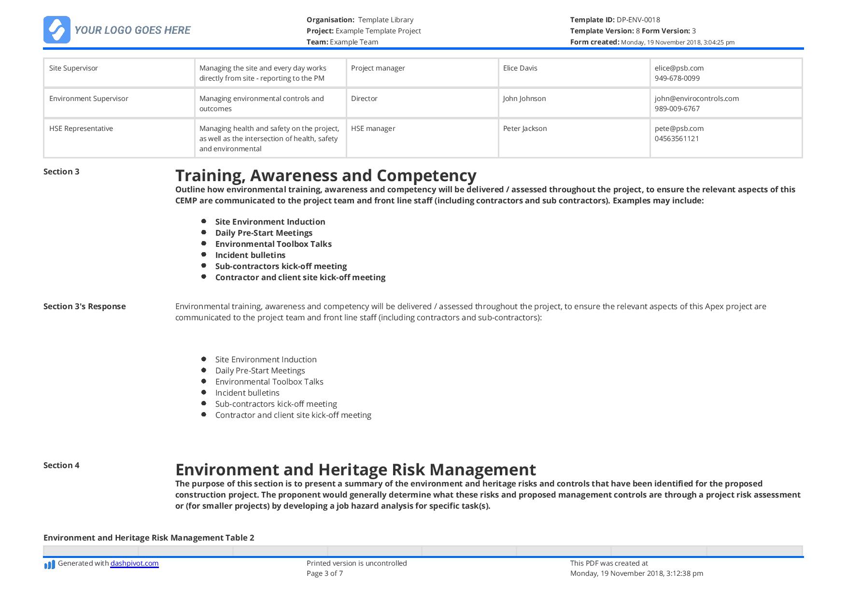Viewport: 847px width, 599px height.
Task: Click the john@envirocontrols.com email address
Action: click(696, 99)
